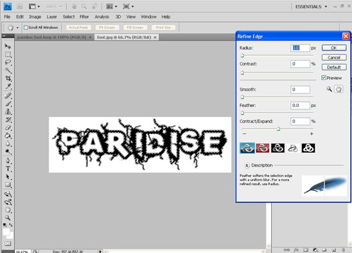Open the Edit menu
This screenshot has width=352, height=253.
[20, 17]
